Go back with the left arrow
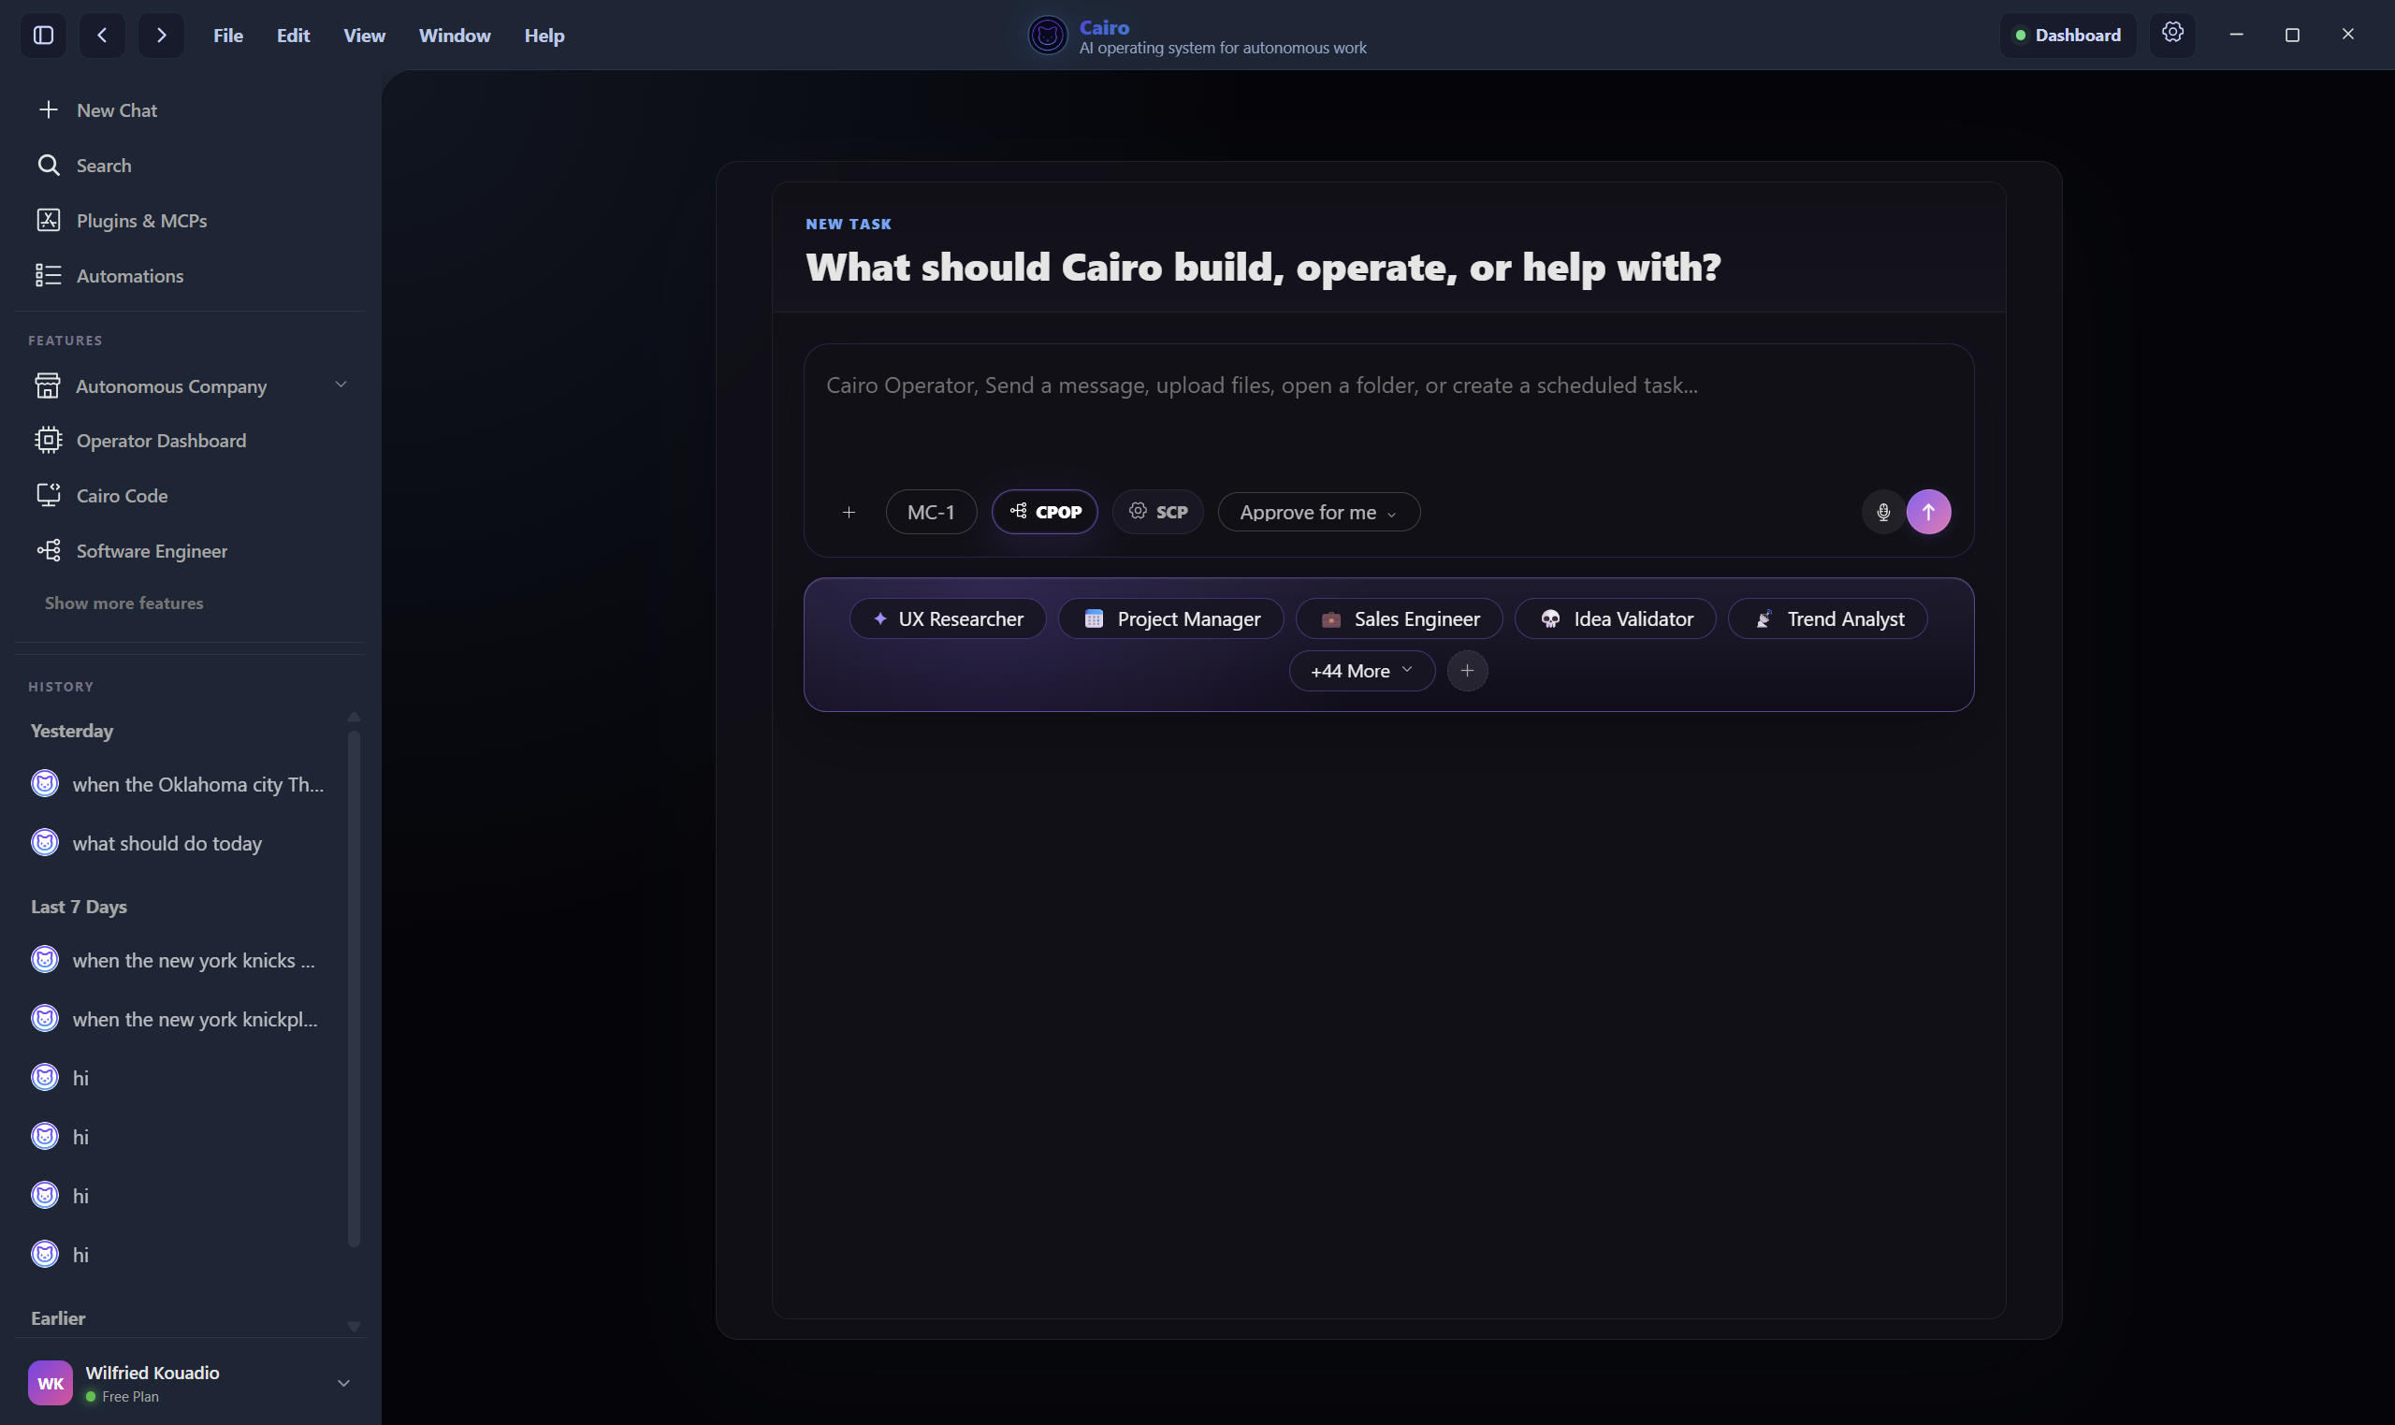The height and width of the screenshot is (1425, 2395). pos(102,36)
